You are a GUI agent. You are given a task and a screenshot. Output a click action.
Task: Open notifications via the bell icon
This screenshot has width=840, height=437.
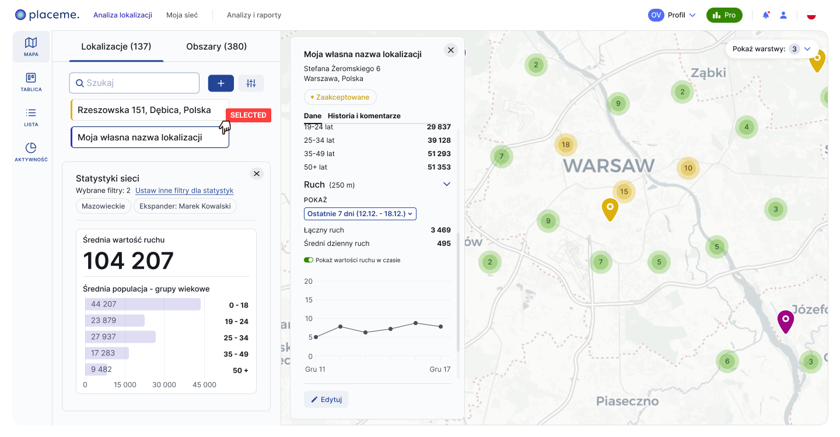tap(766, 15)
